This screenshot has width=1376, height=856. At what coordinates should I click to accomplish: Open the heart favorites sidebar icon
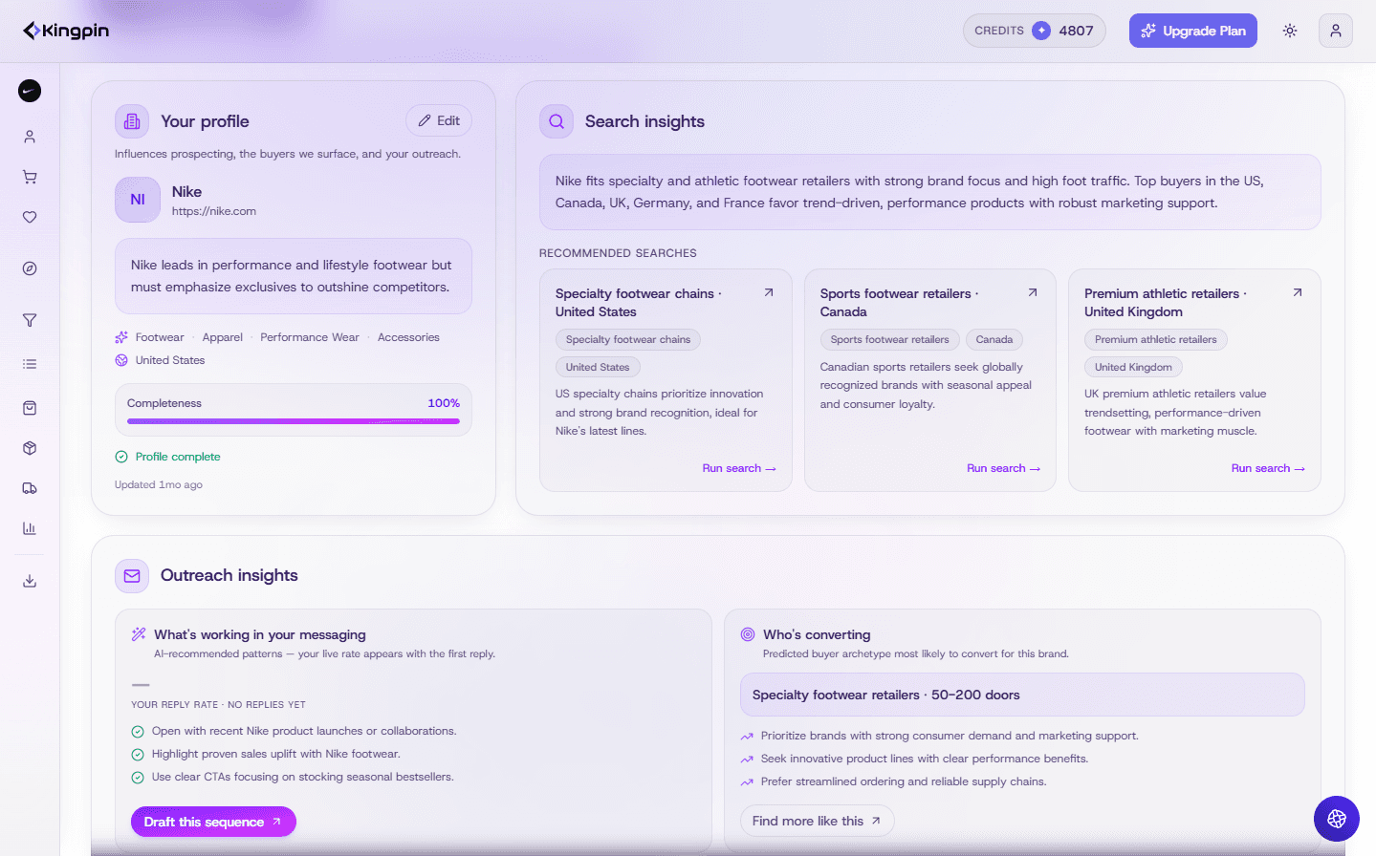point(30,217)
